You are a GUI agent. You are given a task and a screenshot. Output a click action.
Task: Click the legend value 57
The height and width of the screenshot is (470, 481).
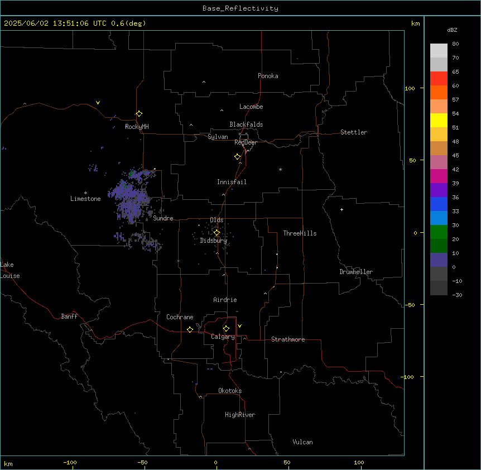click(455, 100)
